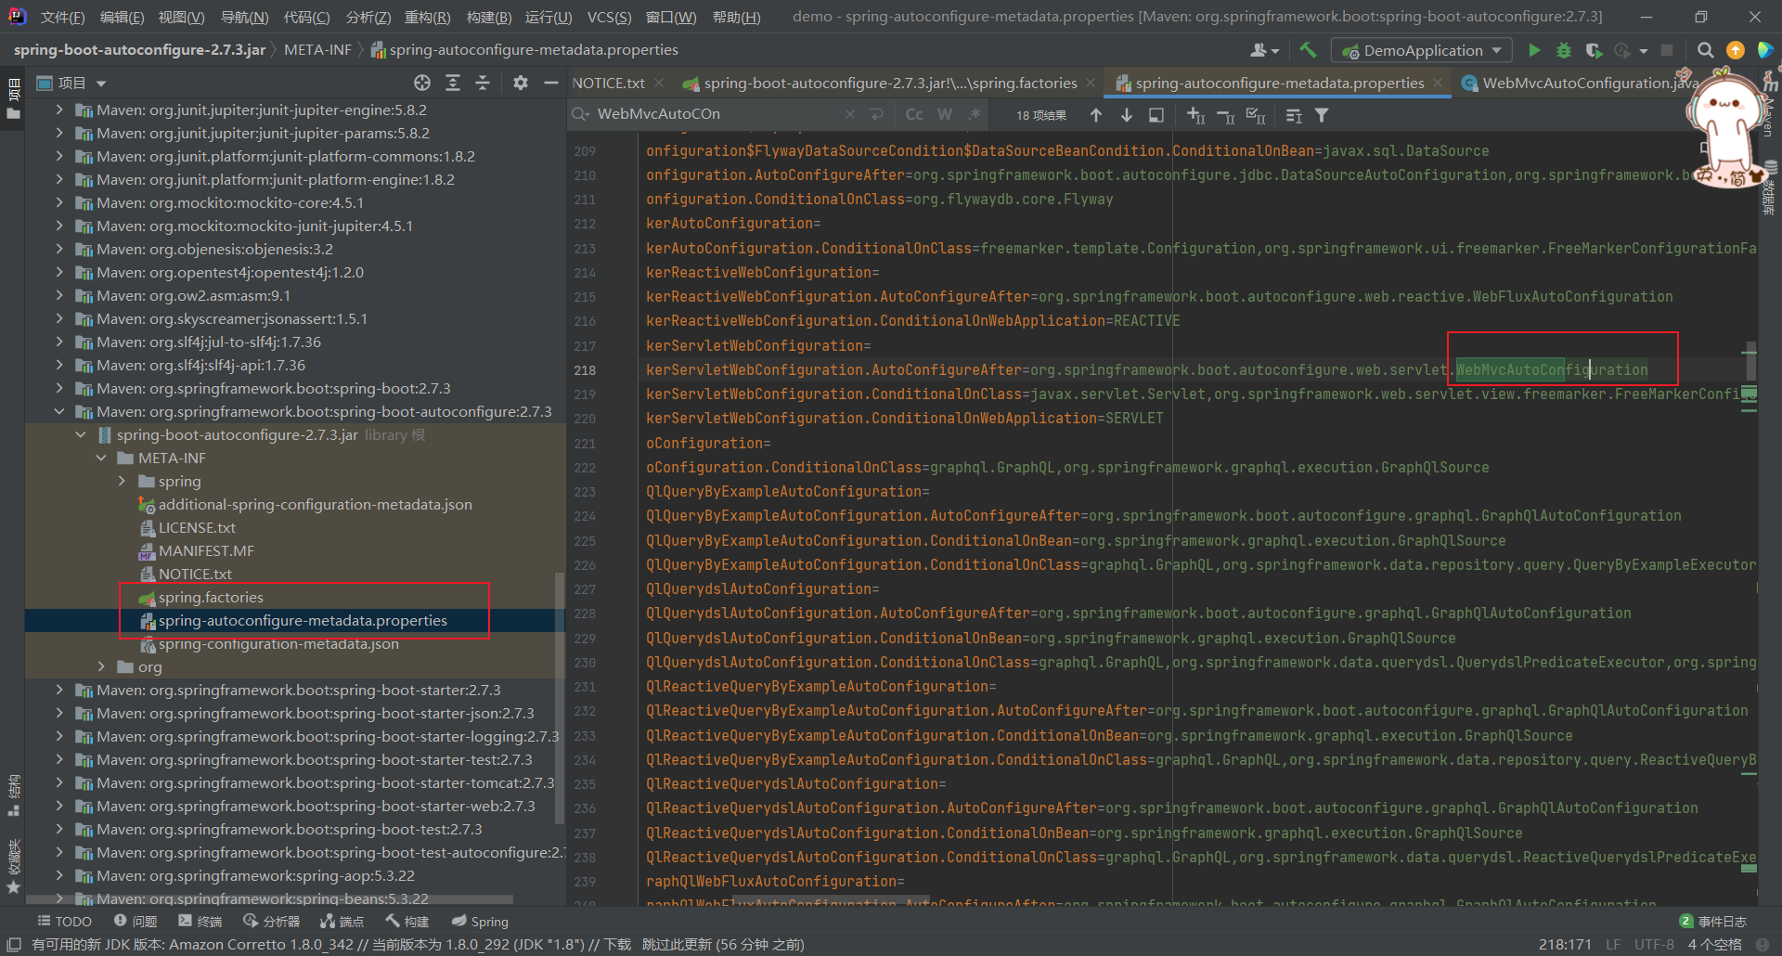The width and height of the screenshot is (1782, 956).
Task: Expand the spring folder under META-INF
Action: coord(122,481)
